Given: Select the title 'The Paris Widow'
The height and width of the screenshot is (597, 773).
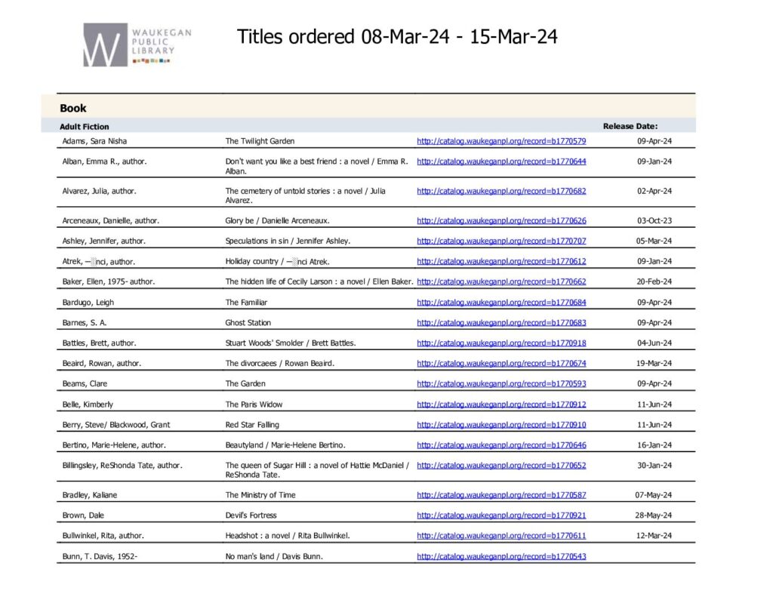Looking at the screenshot, I should (x=254, y=405).
